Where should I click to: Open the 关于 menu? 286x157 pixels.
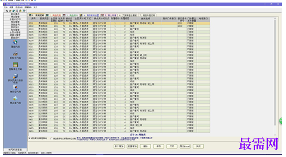(35, 7)
